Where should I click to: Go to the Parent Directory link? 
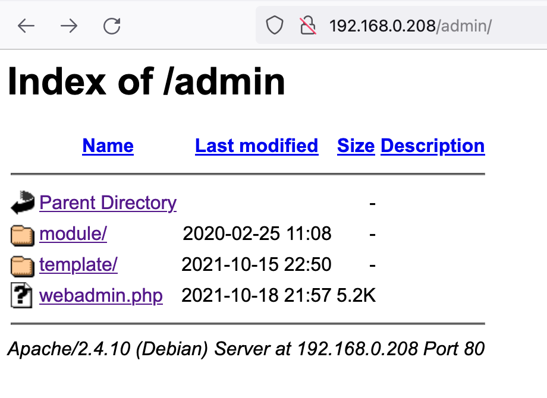108,203
